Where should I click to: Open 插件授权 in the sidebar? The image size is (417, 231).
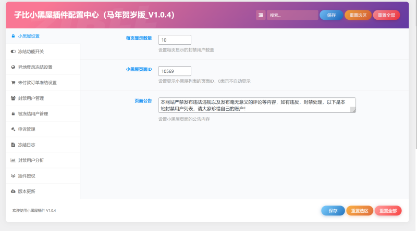tap(43, 176)
